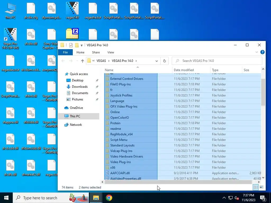Screen dimensions: 271x203
Task: Open address bar history dropdown
Action: 157,61
